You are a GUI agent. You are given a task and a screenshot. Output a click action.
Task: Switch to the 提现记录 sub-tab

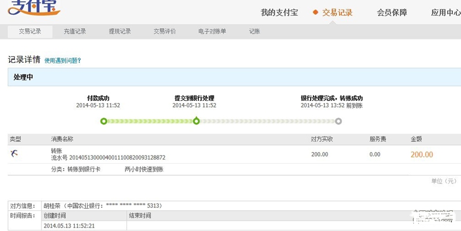pos(120,32)
